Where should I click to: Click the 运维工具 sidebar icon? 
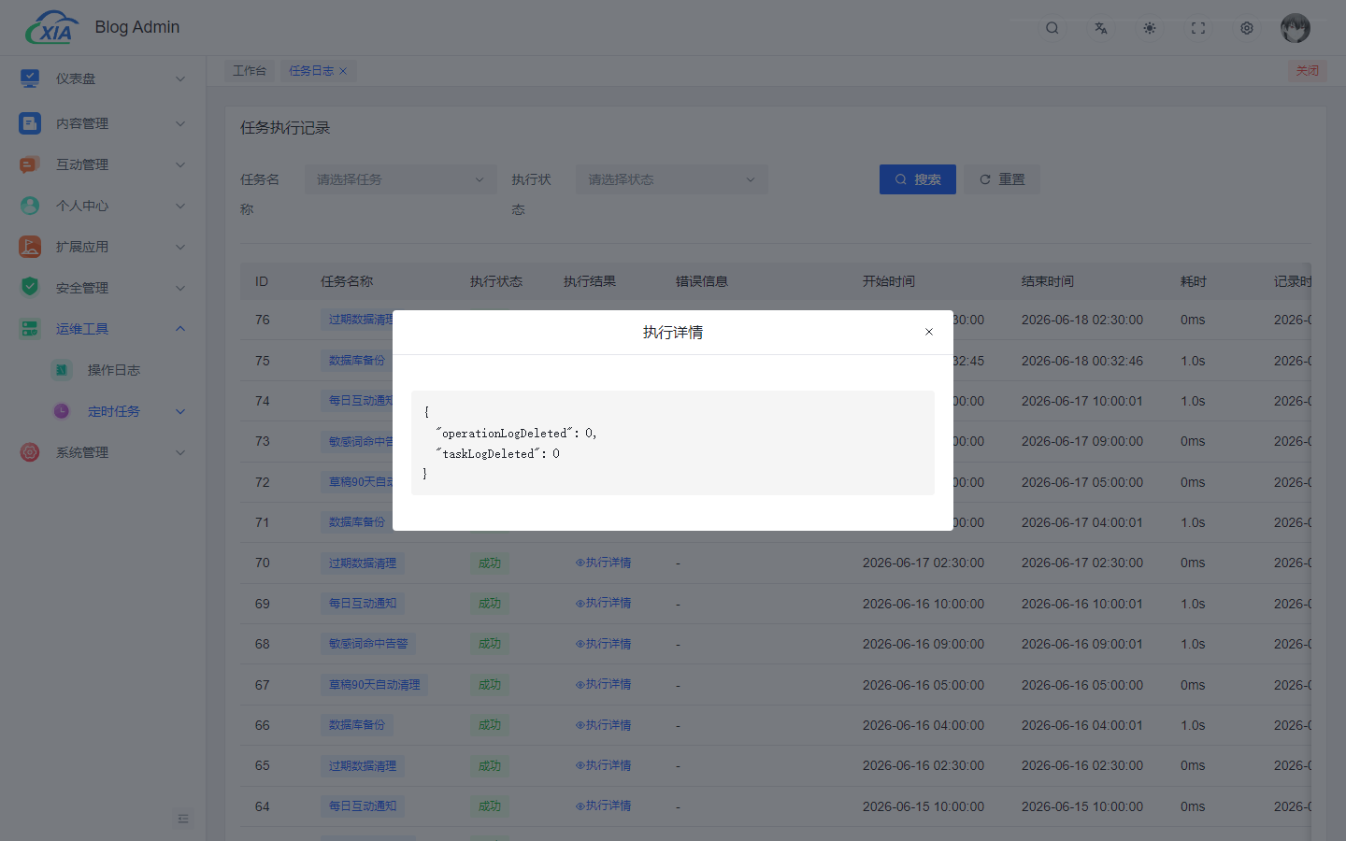(x=30, y=329)
